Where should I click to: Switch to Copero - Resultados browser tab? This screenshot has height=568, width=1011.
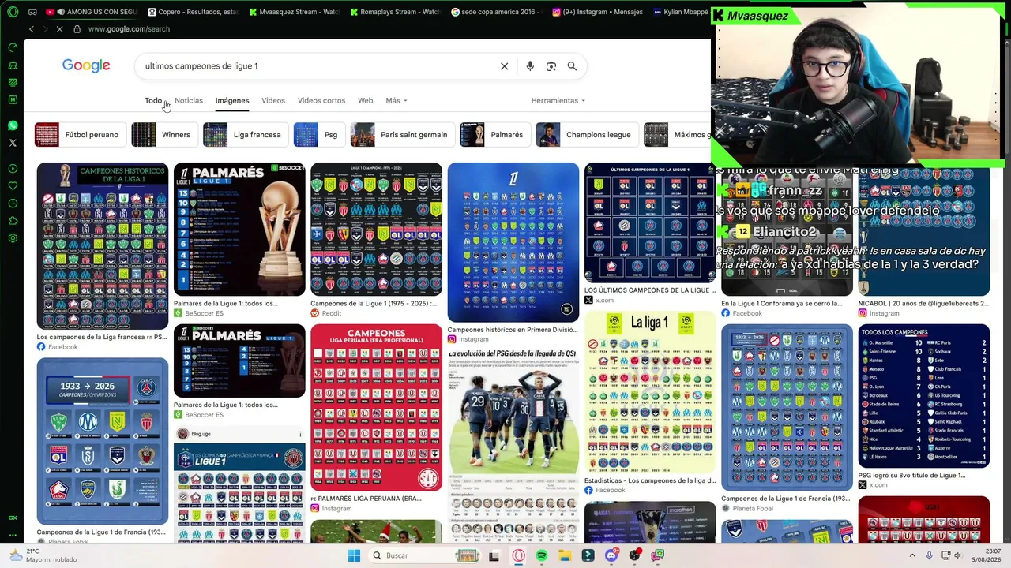click(193, 12)
